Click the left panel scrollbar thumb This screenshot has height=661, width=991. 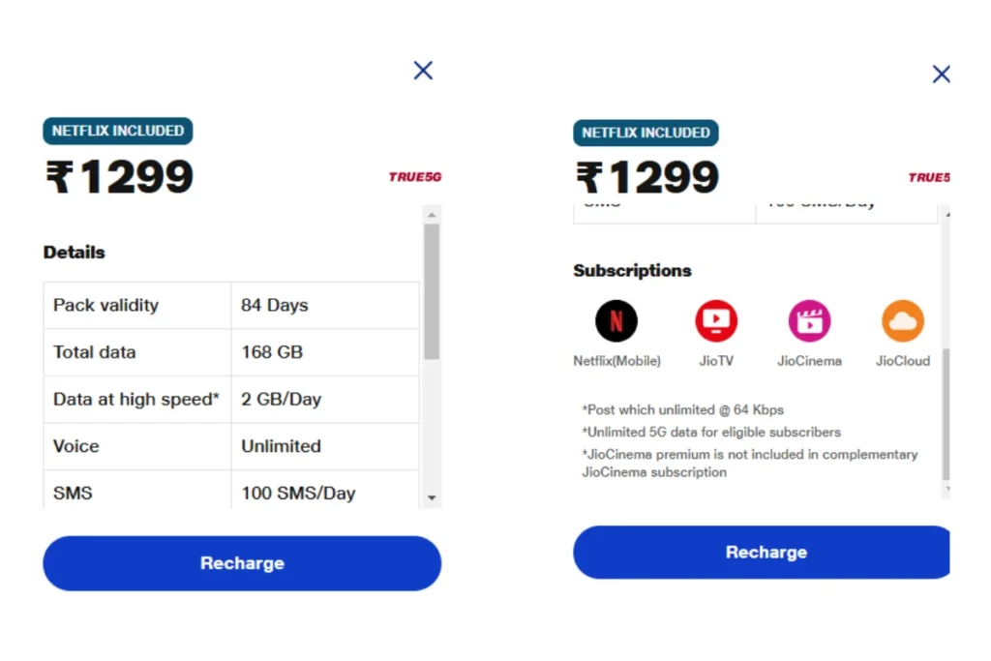click(432, 291)
